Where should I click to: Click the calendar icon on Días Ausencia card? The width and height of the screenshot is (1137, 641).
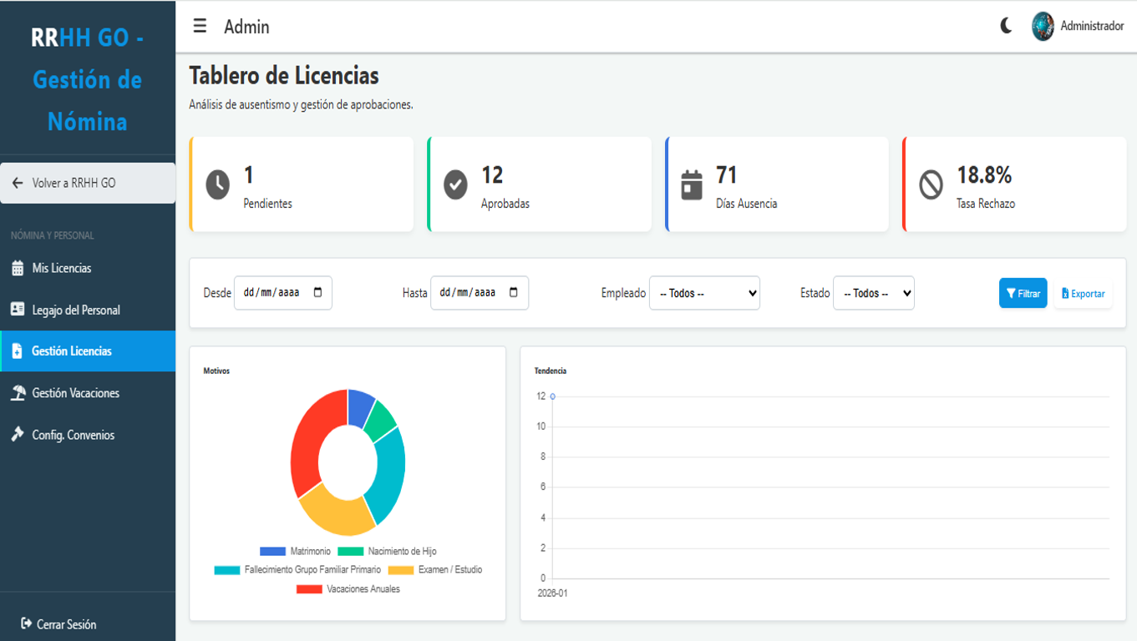pos(692,184)
